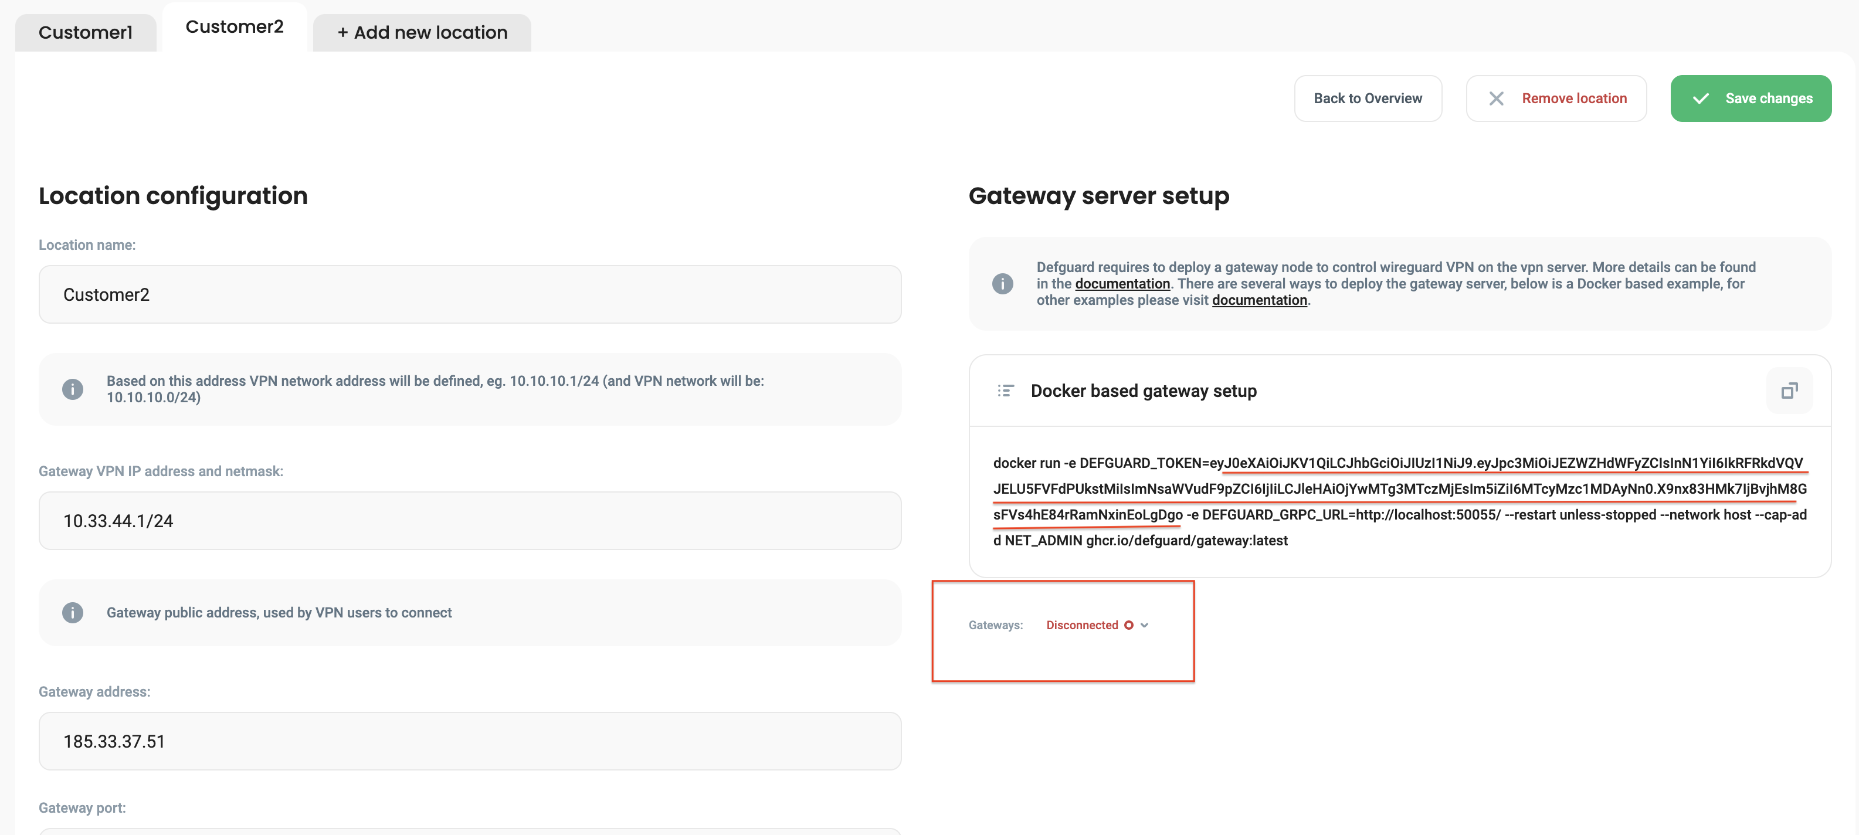Open the Add new location tab
1859x835 pixels.
pos(422,32)
